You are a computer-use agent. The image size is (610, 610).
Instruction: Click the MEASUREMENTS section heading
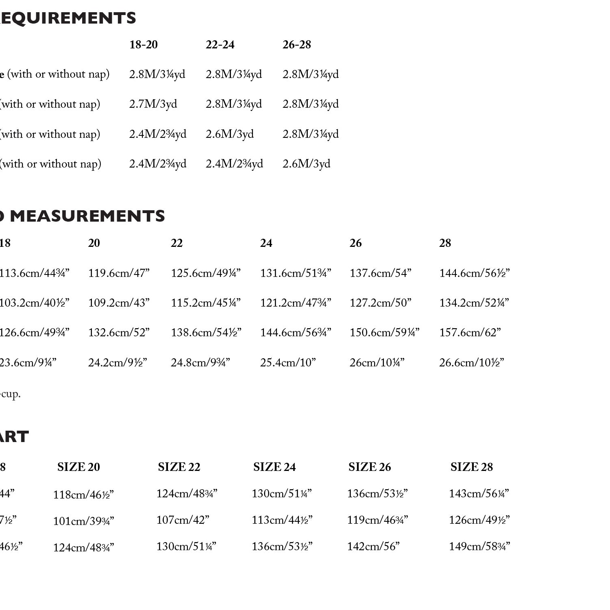pyautogui.click(x=87, y=216)
